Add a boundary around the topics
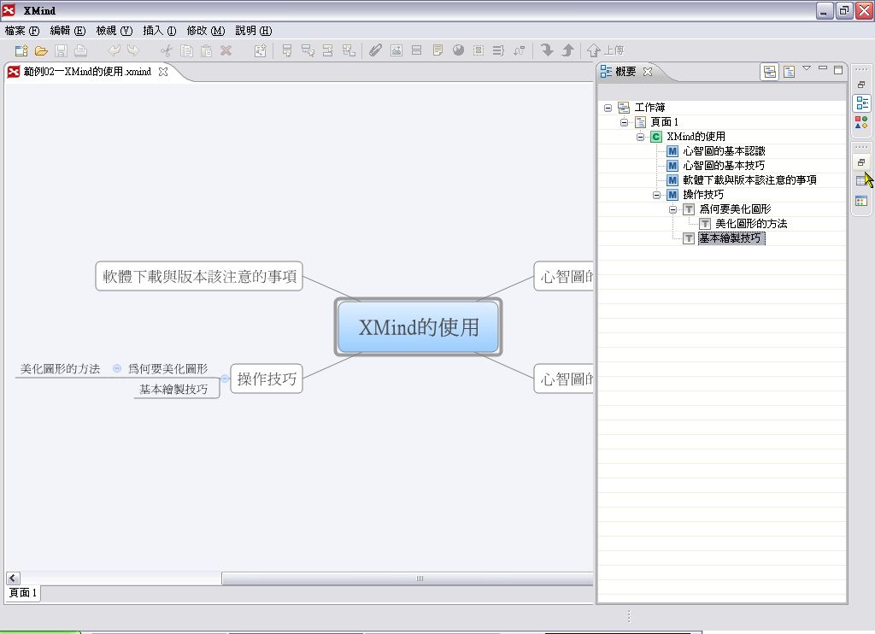The width and height of the screenshot is (875, 634). (x=479, y=50)
